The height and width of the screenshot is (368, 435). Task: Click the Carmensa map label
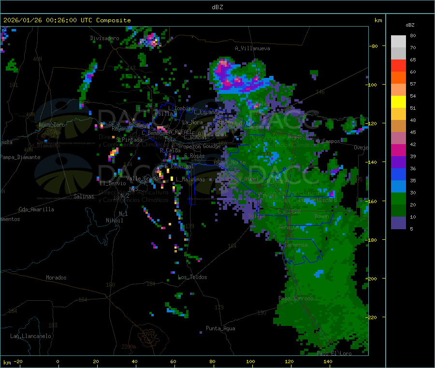coord(296,245)
